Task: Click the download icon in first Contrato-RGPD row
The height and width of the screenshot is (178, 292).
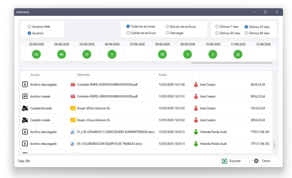Action: [x=25, y=84]
